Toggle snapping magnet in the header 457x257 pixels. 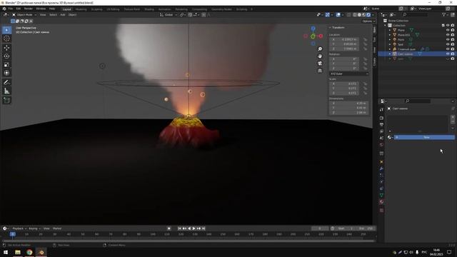click(190, 14)
